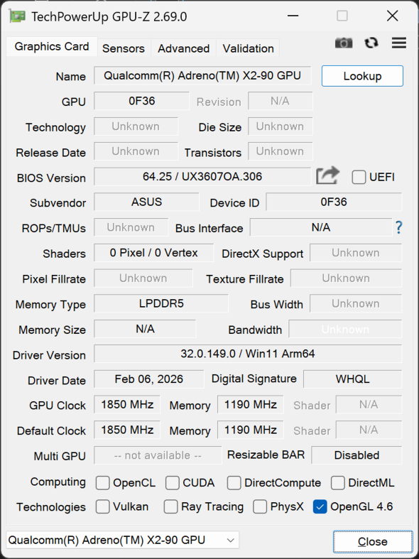The width and height of the screenshot is (419, 559).
Task: Click the BIOS export share icon
Action: (x=327, y=175)
